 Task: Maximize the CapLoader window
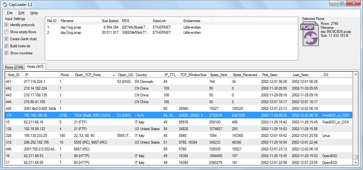tap(342, 3)
